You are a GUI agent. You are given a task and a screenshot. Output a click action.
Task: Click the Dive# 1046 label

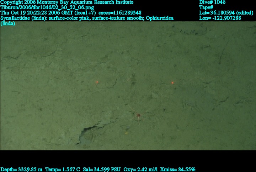pos(212,2)
